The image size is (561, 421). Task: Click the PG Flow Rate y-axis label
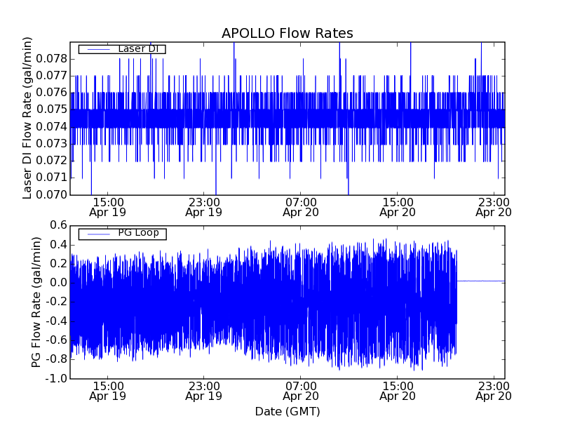[x=36, y=302]
